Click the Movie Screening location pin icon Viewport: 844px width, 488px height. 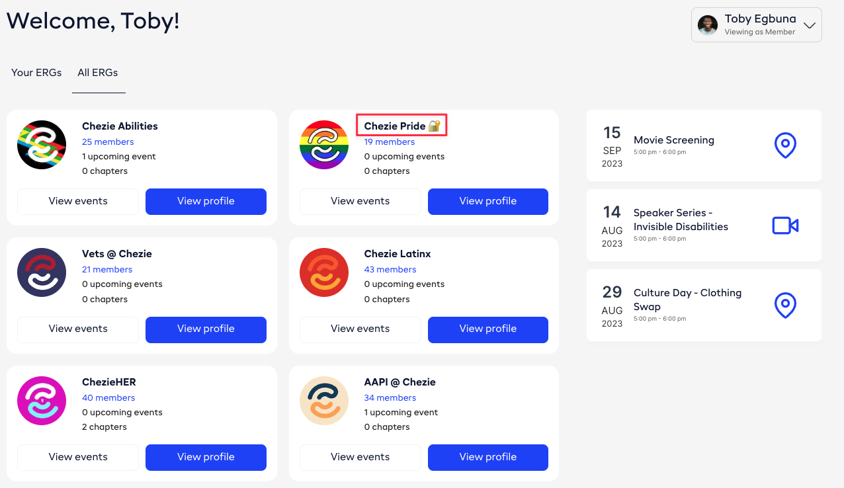785,145
